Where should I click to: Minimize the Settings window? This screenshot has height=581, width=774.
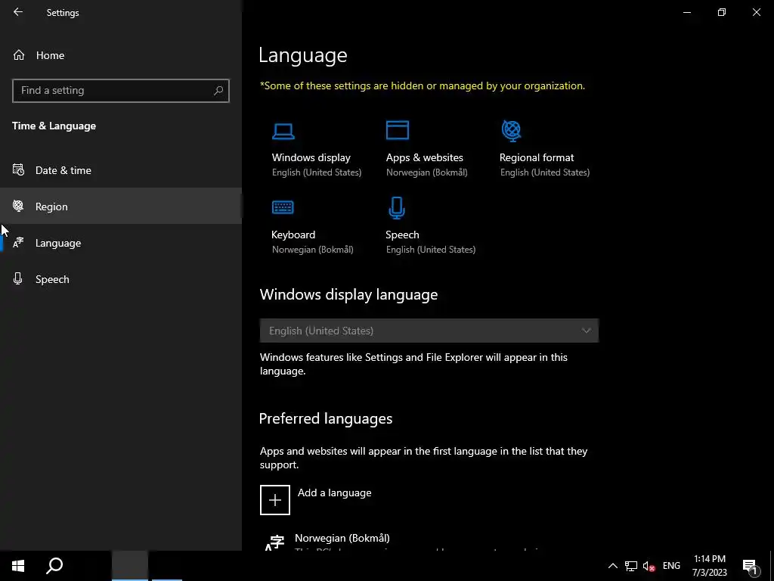686,12
